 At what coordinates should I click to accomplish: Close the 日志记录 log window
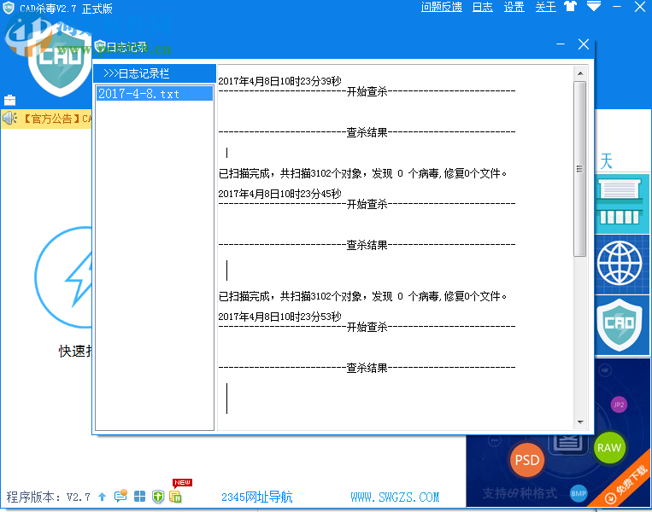tap(584, 44)
